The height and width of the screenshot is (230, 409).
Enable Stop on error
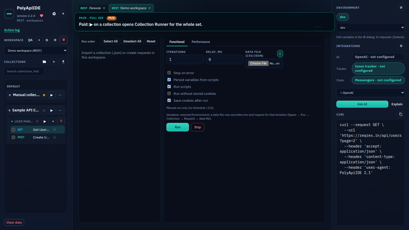pos(169,73)
